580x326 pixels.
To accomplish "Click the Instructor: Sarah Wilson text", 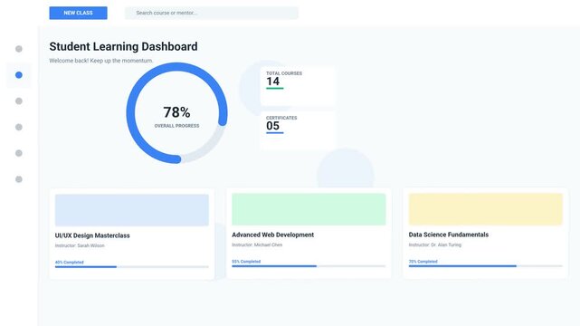I will tap(80, 245).
